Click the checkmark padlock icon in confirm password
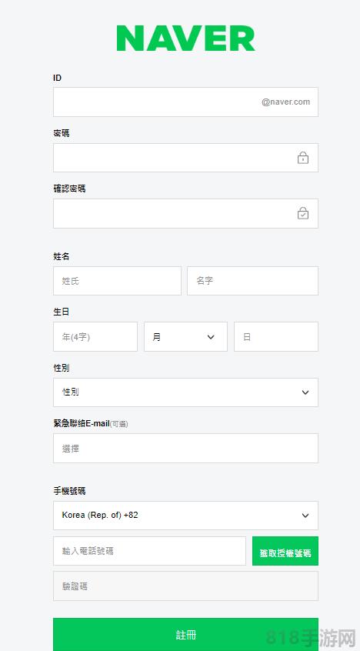This screenshot has height=651, width=360. click(303, 213)
